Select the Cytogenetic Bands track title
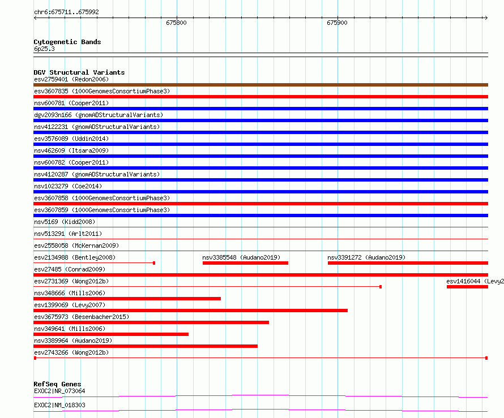 click(67, 42)
